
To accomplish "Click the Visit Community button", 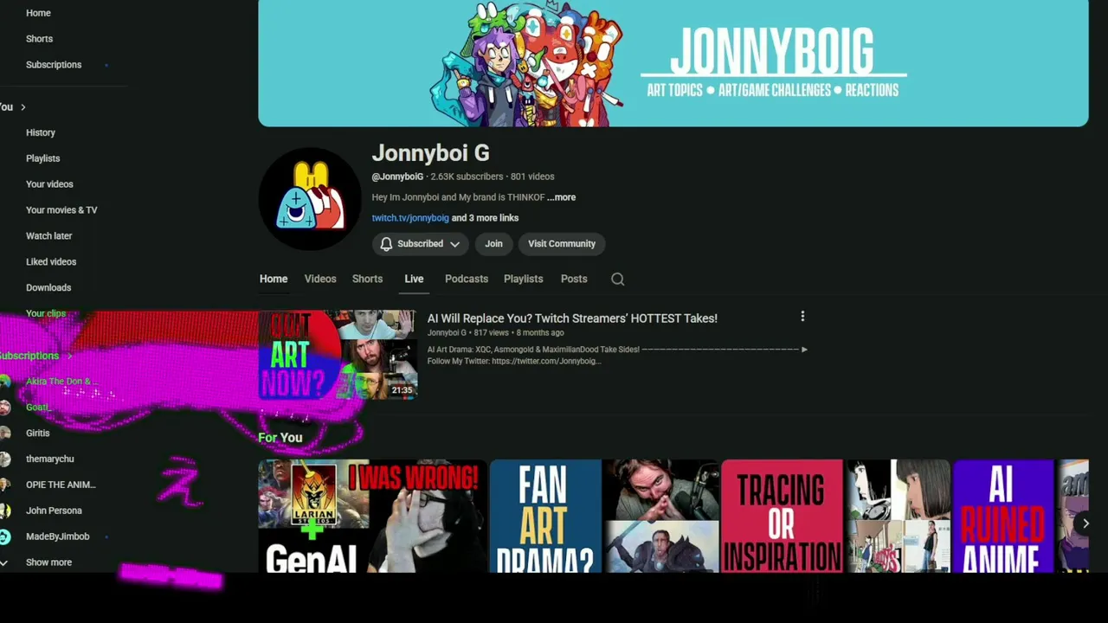I will click(562, 244).
